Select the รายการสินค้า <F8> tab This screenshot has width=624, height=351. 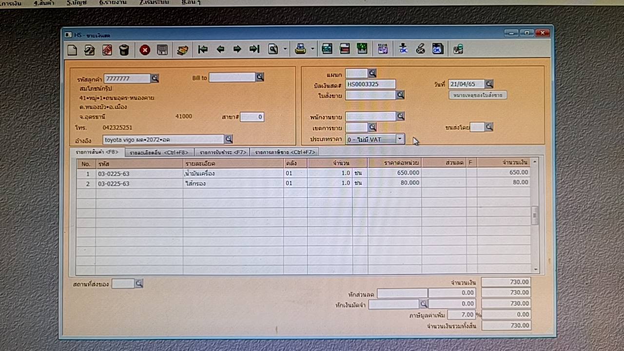[x=97, y=152]
